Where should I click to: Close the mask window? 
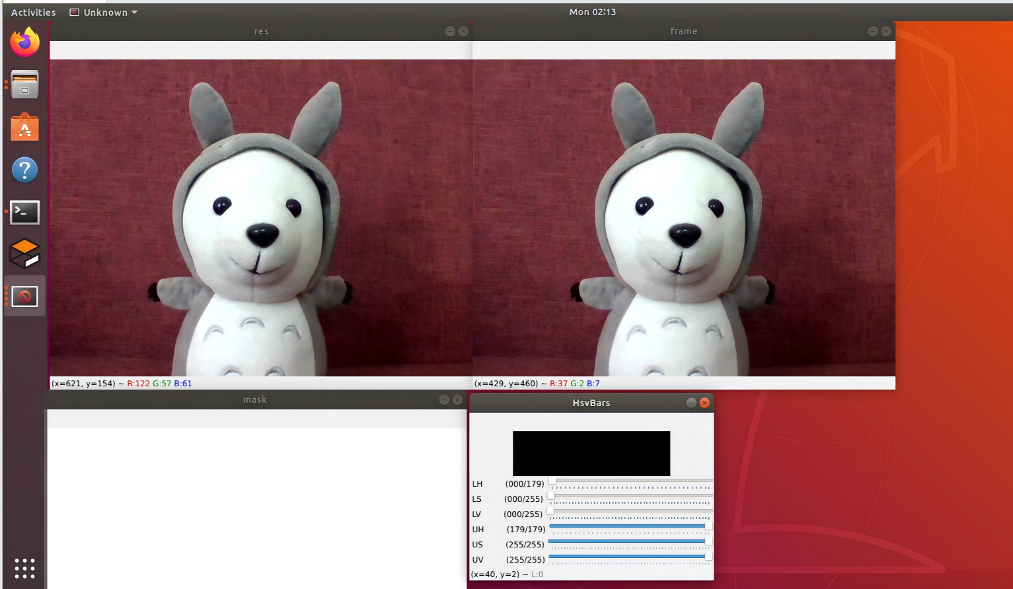click(x=457, y=399)
